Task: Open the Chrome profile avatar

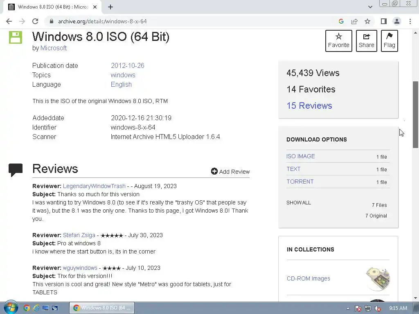Action: [397, 21]
